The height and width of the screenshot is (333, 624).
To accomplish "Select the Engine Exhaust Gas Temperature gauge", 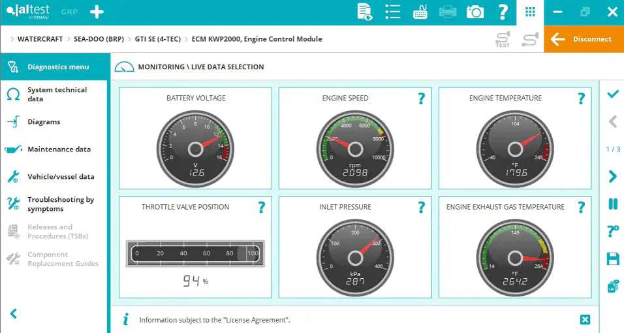I will coord(516,258).
